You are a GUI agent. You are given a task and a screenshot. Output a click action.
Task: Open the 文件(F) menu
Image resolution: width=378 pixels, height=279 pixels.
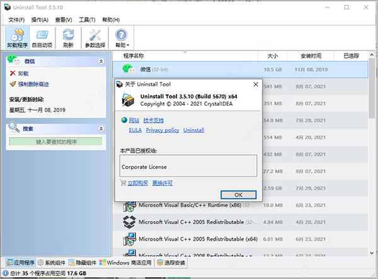(16, 20)
